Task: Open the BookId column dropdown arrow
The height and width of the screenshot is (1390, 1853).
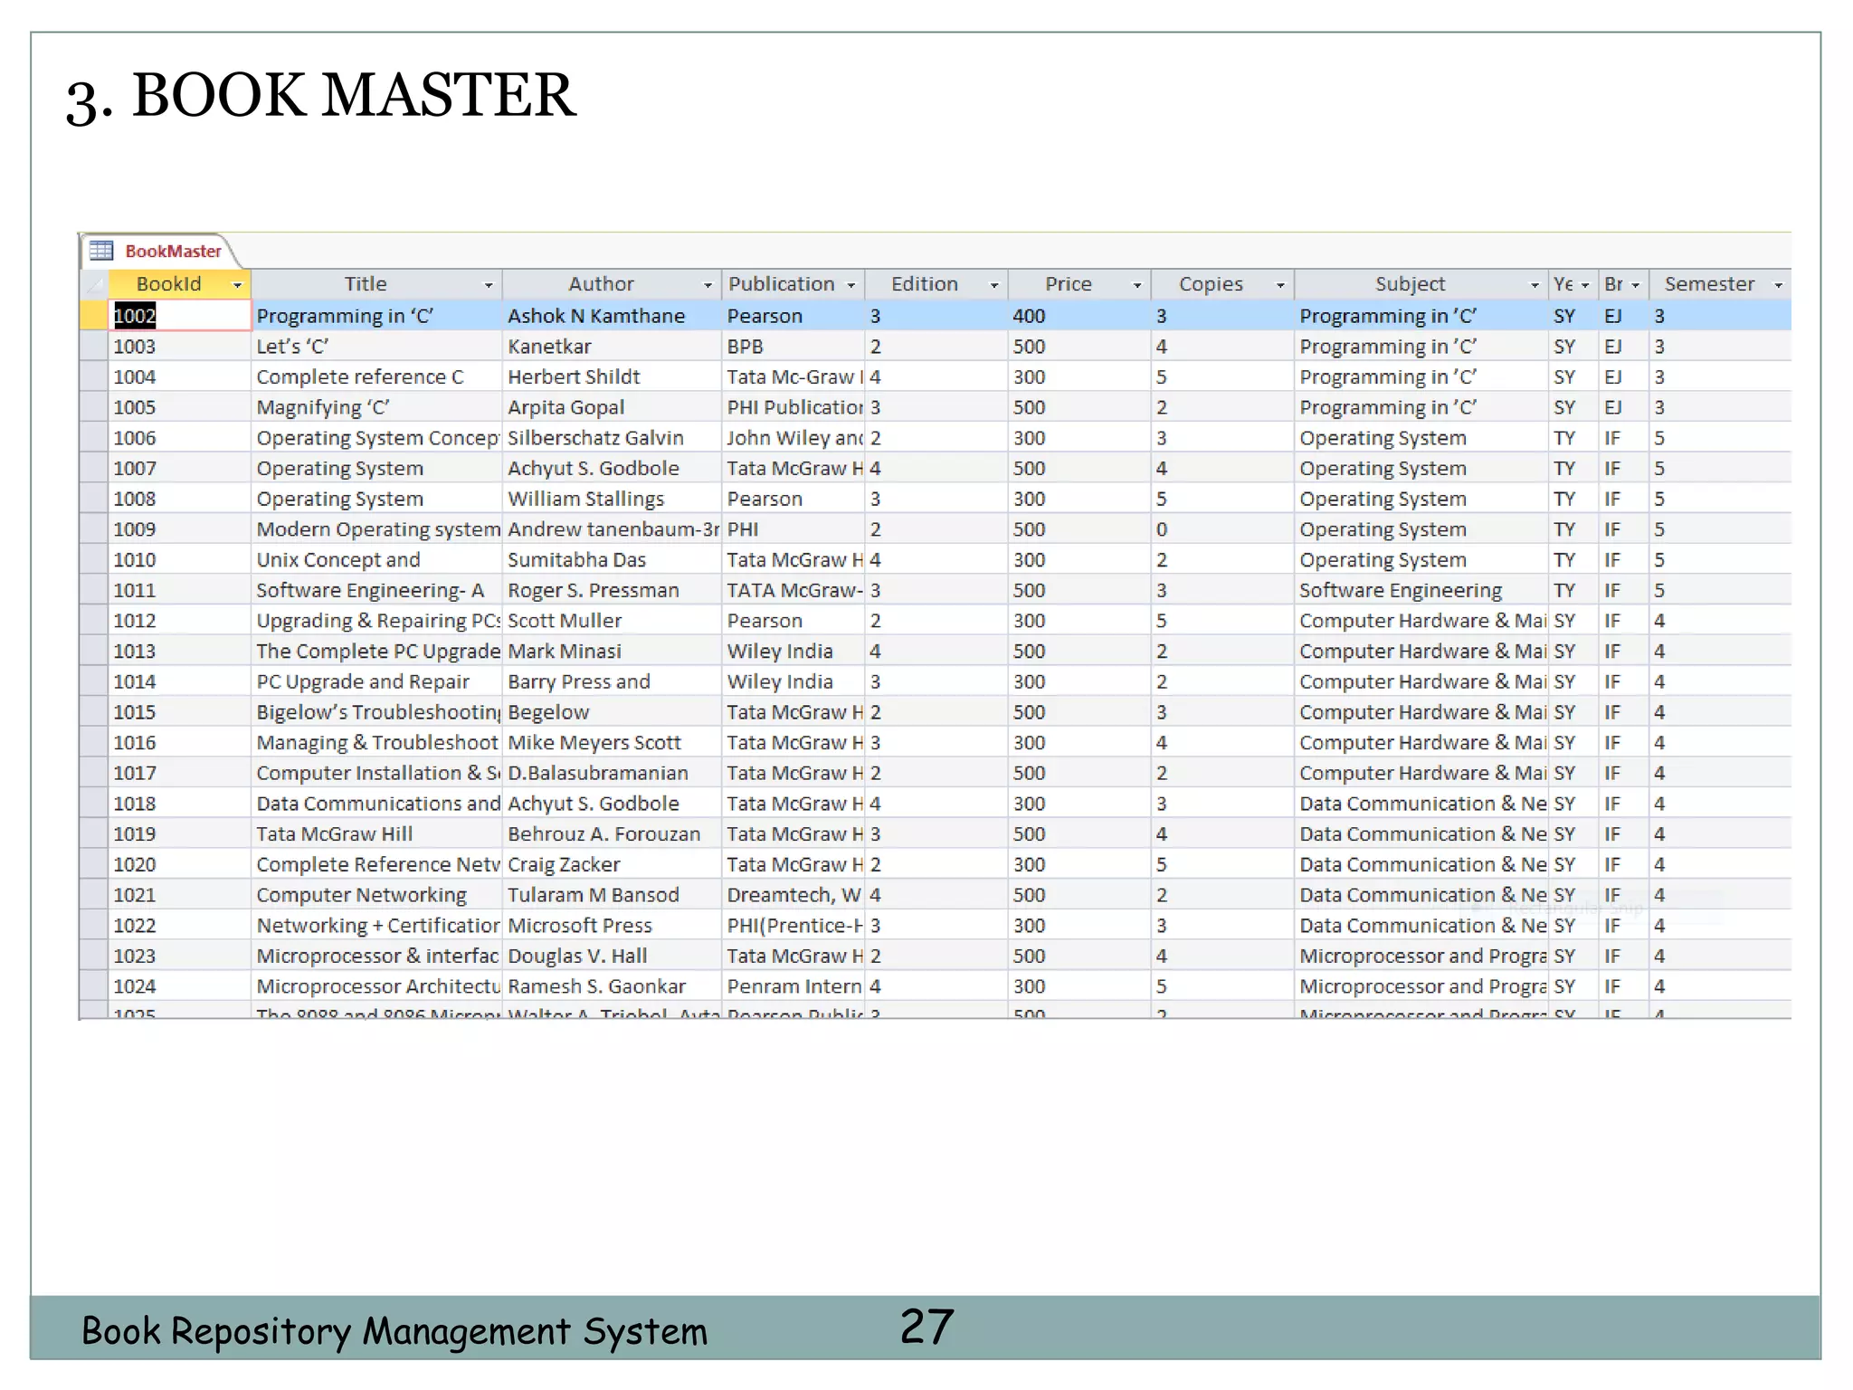Action: [x=238, y=285]
